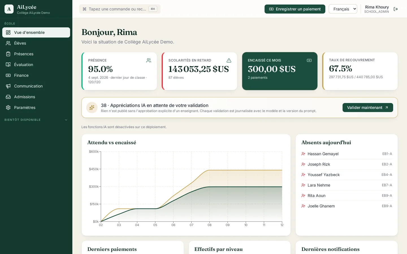This screenshot has width=407, height=254.
Task: Click the AiLycée logo badge
Action: (x=9, y=9)
